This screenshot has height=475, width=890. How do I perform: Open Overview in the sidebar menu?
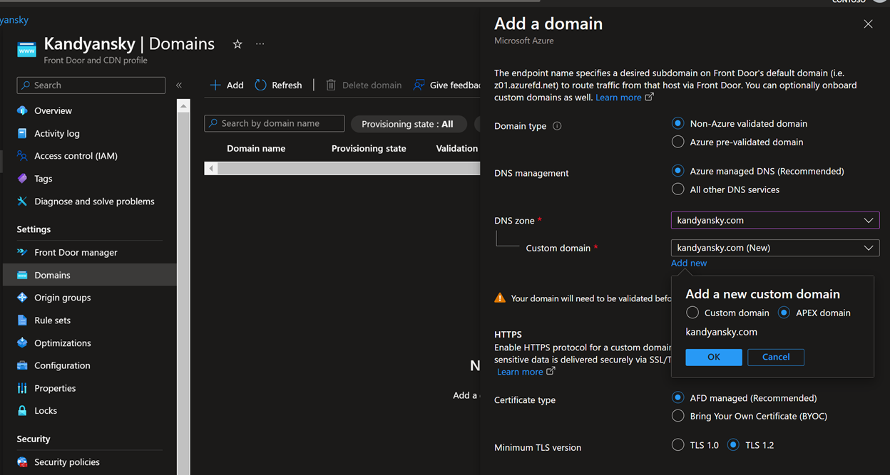53,110
